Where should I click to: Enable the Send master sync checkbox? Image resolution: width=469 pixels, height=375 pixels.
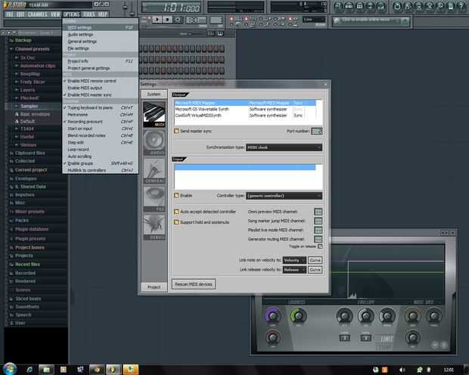pos(176,131)
